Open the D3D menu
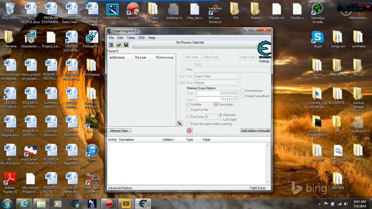 coord(142,38)
